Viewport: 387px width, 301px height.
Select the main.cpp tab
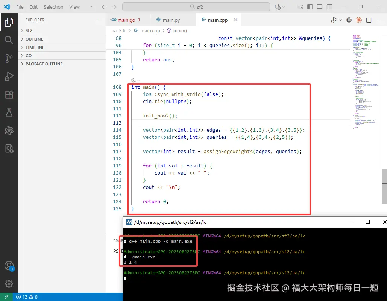217,20
